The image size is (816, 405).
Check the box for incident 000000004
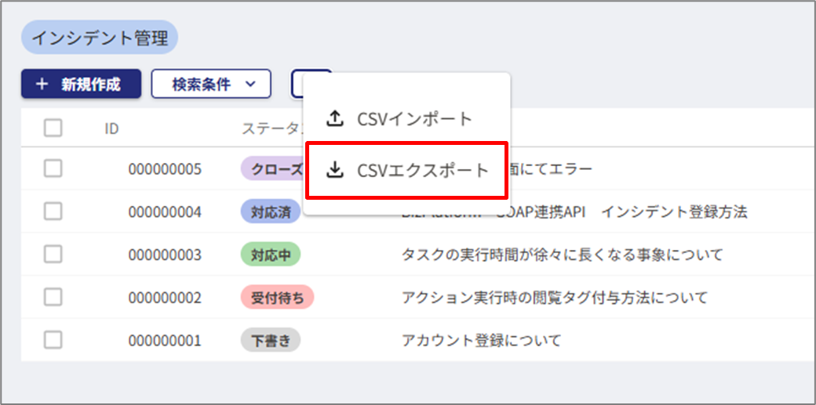tap(53, 212)
